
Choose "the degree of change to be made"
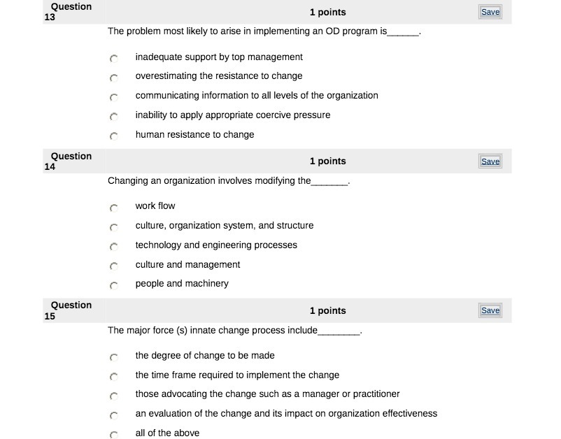pos(114,357)
